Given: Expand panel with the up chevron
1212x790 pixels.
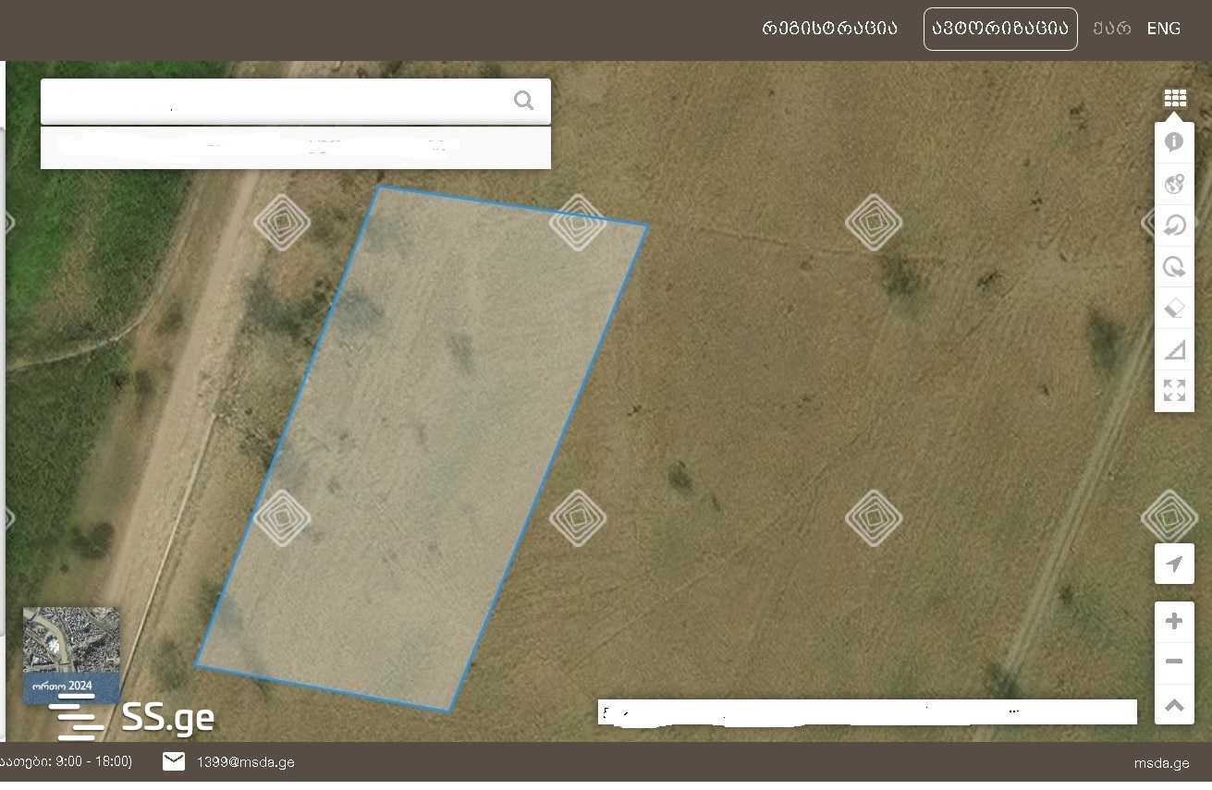Looking at the screenshot, I should tap(1174, 705).
